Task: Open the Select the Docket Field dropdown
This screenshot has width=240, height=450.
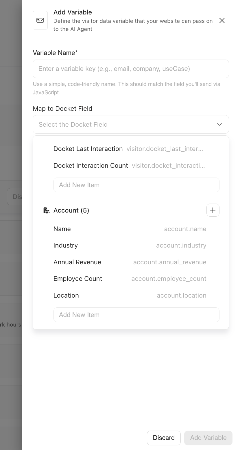Action: coord(131,124)
